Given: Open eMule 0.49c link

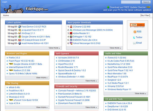Looking at the screenshot, I should coord(14,87).
